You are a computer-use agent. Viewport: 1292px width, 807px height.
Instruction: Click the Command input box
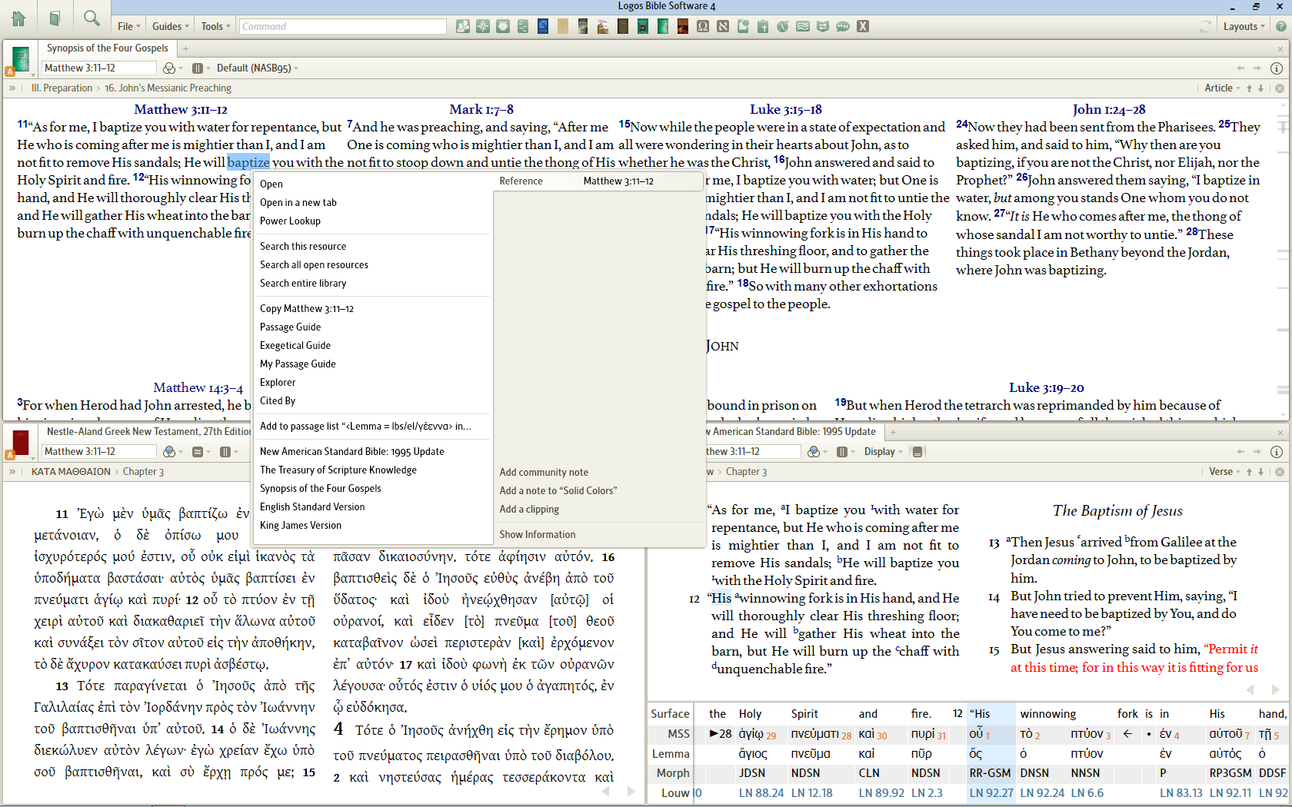pos(342,26)
